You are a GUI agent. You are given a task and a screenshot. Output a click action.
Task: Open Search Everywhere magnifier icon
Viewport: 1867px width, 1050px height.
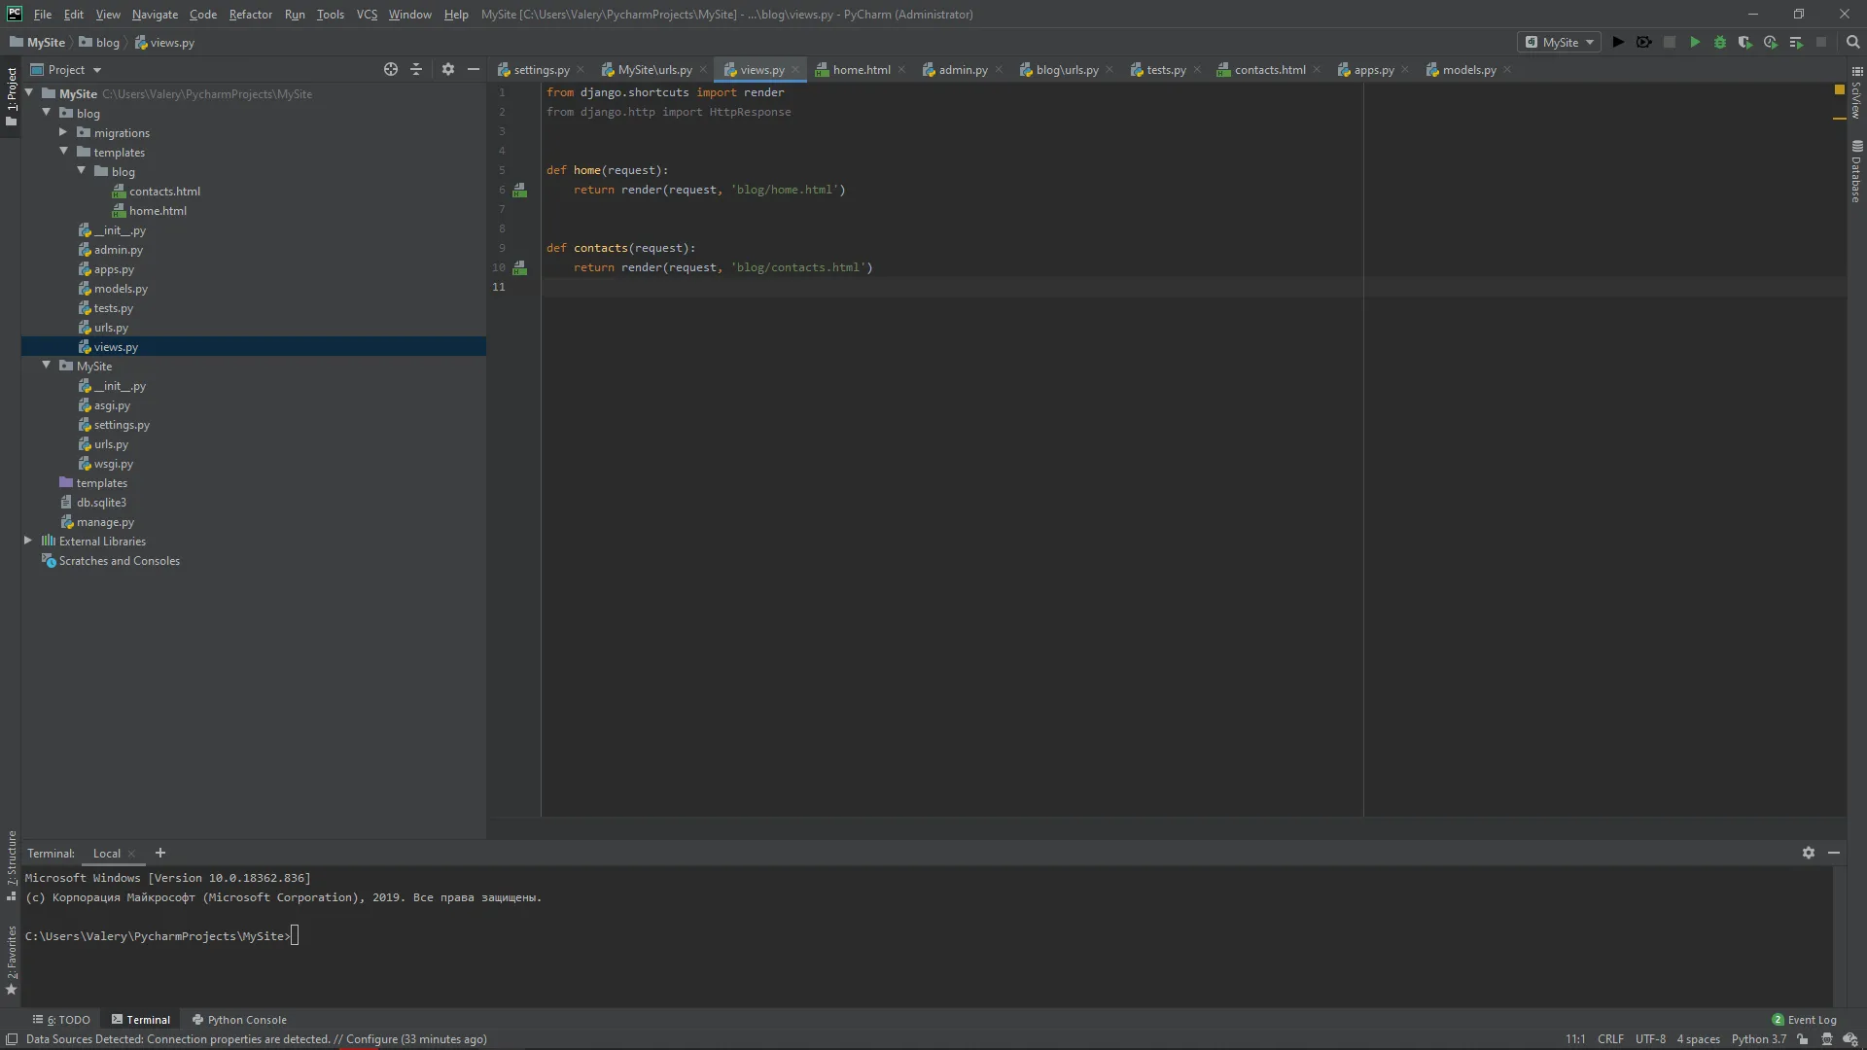(1852, 42)
